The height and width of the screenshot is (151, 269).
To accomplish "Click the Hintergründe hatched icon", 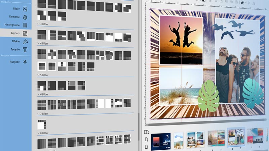I will point(25,25).
